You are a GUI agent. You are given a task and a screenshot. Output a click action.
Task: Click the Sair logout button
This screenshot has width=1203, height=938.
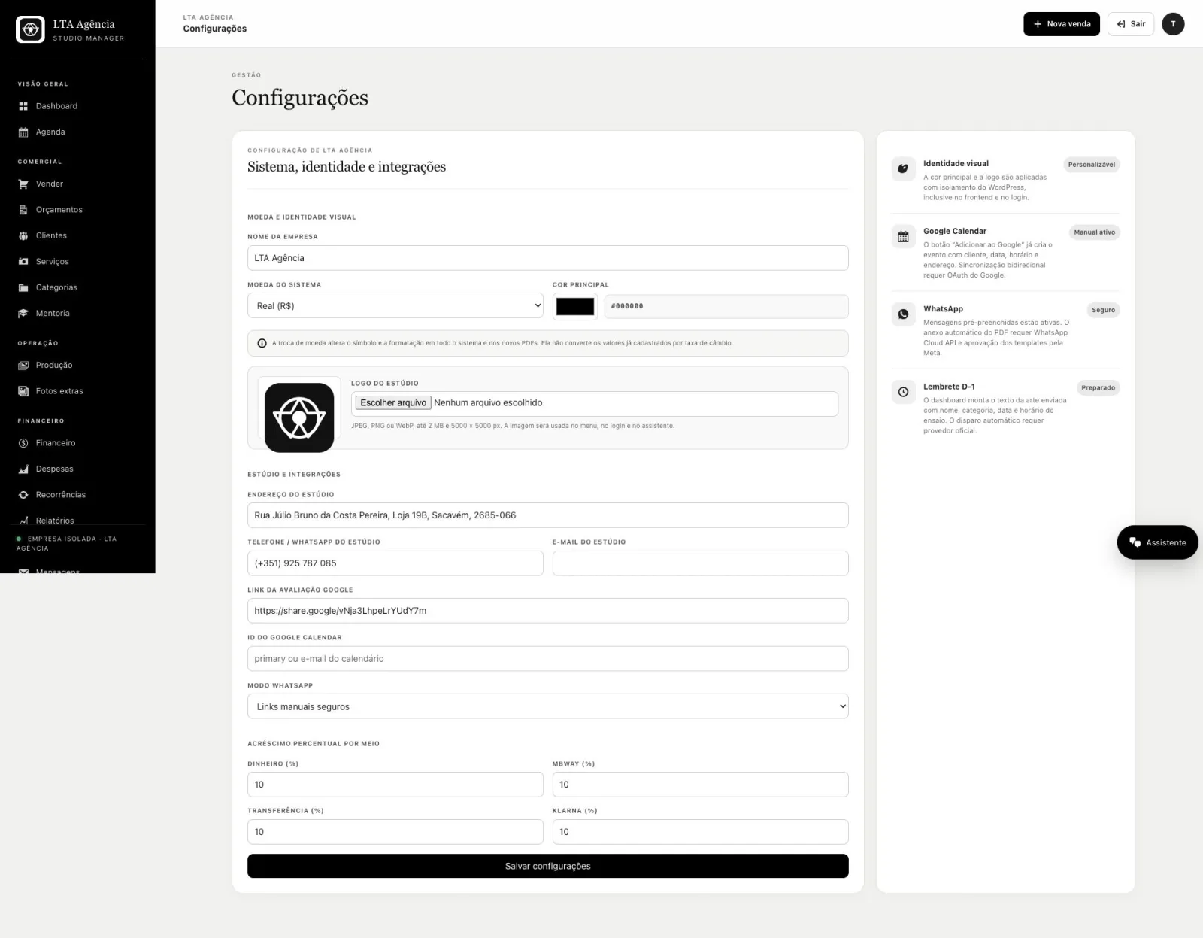point(1131,24)
